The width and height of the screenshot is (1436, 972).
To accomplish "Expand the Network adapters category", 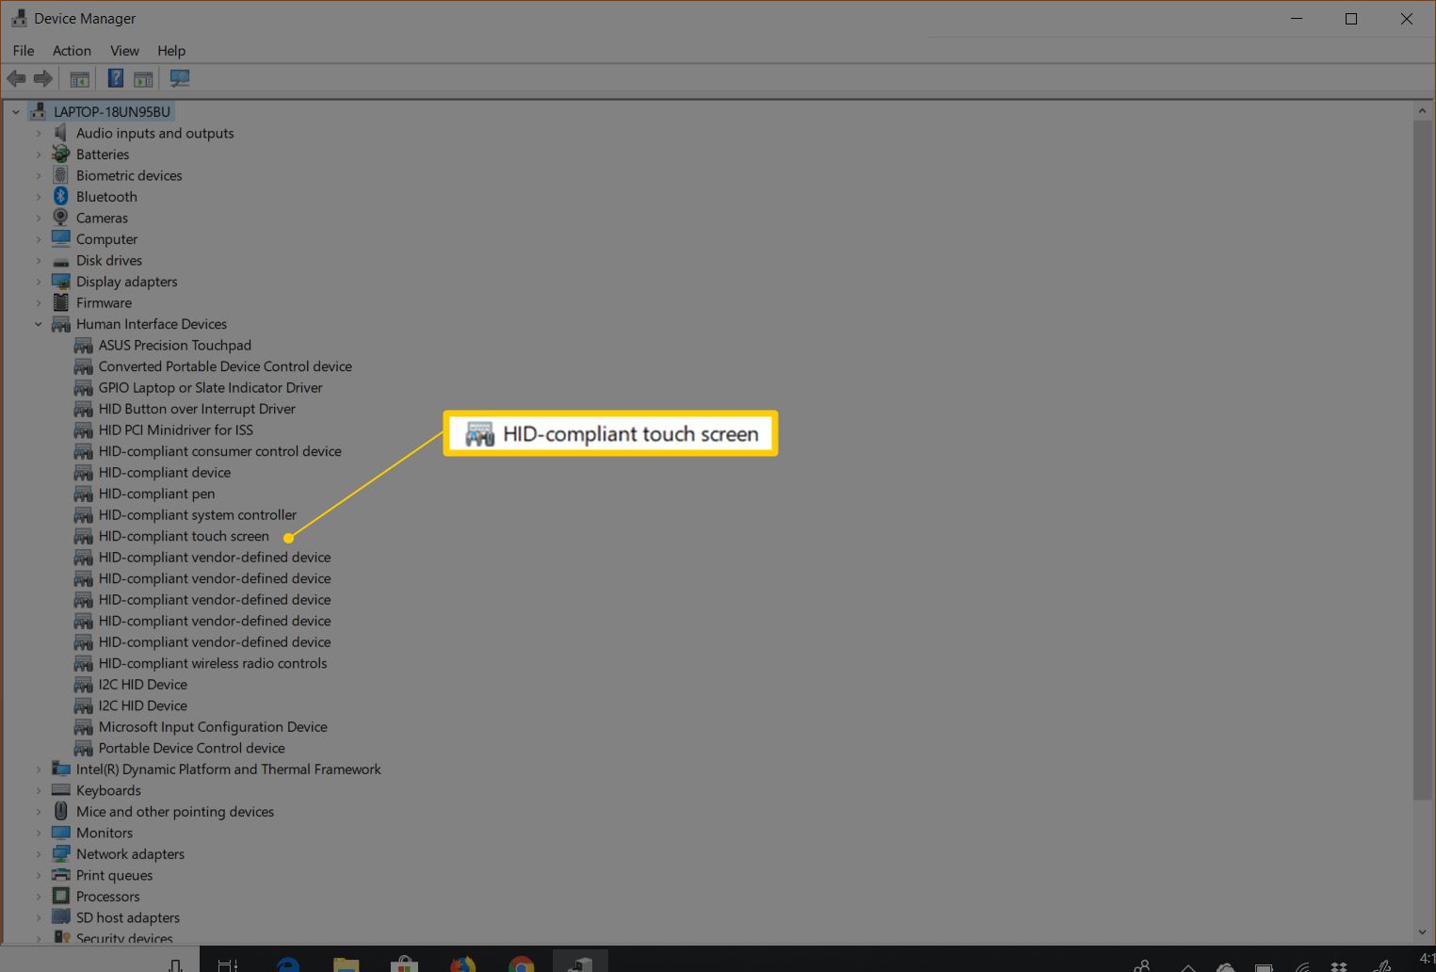I will coord(39,854).
